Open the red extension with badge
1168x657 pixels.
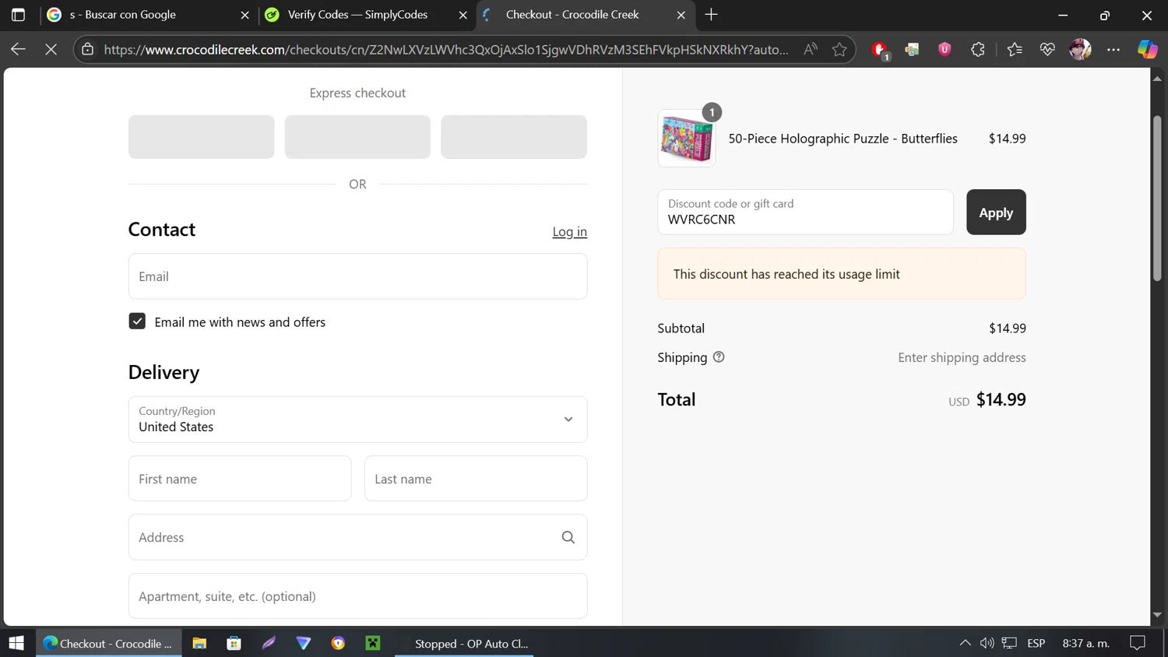[x=880, y=51]
